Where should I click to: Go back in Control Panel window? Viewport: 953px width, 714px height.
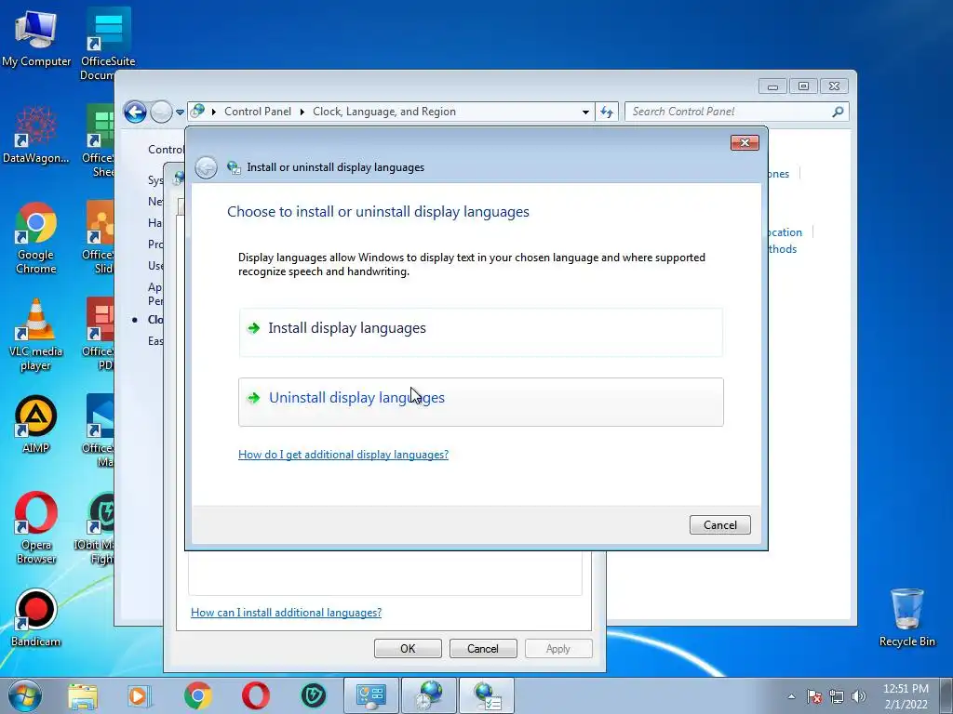tap(135, 112)
